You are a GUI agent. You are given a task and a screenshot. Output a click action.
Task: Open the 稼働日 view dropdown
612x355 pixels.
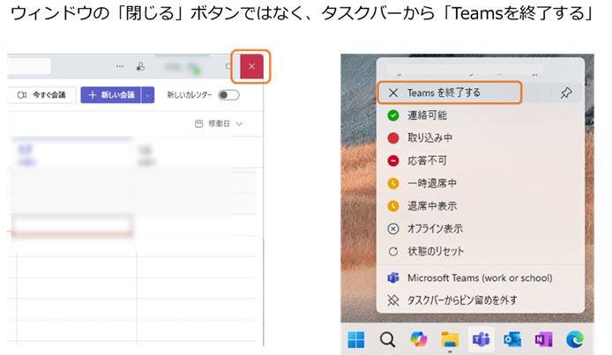pyautogui.click(x=219, y=123)
